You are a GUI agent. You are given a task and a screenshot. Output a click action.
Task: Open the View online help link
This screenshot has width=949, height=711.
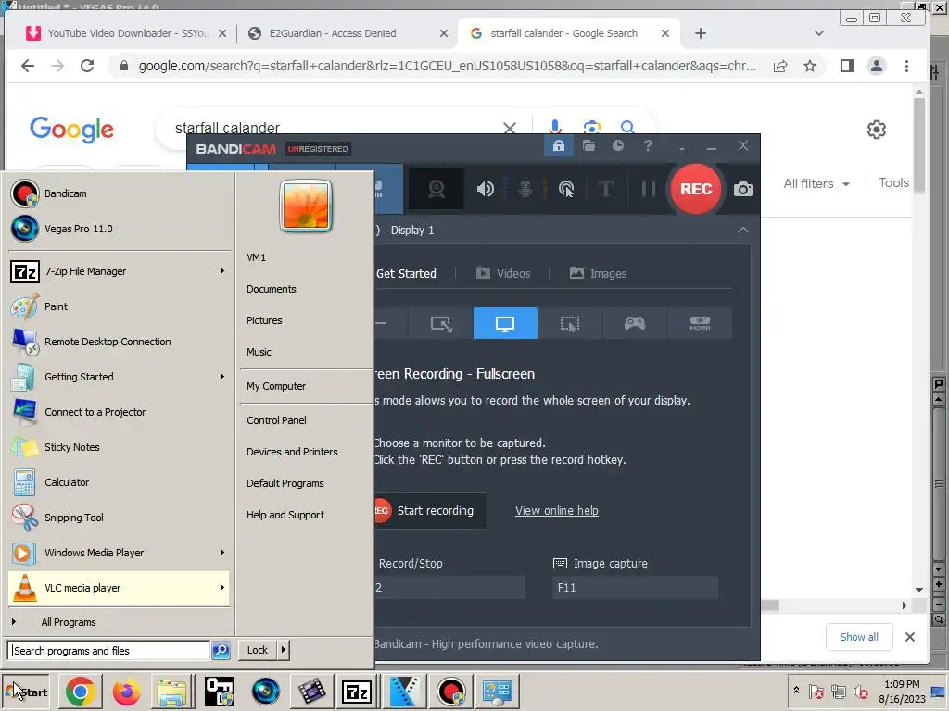[557, 511]
